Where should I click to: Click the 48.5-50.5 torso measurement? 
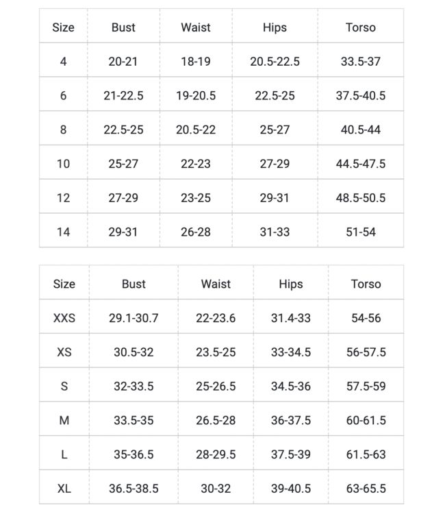click(361, 198)
